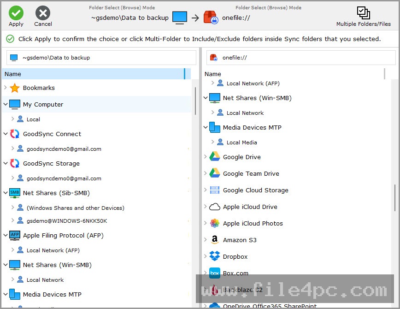Viewport: 400px width, 309px height.
Task: Click the red box icon in right path field
Action: click(x=214, y=58)
